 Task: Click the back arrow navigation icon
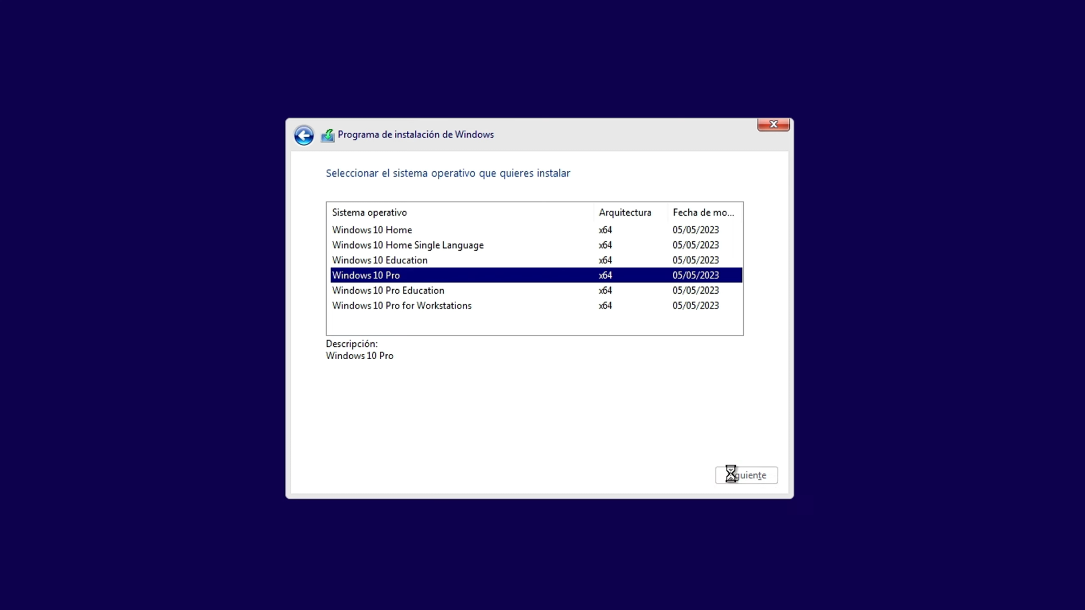pos(303,136)
